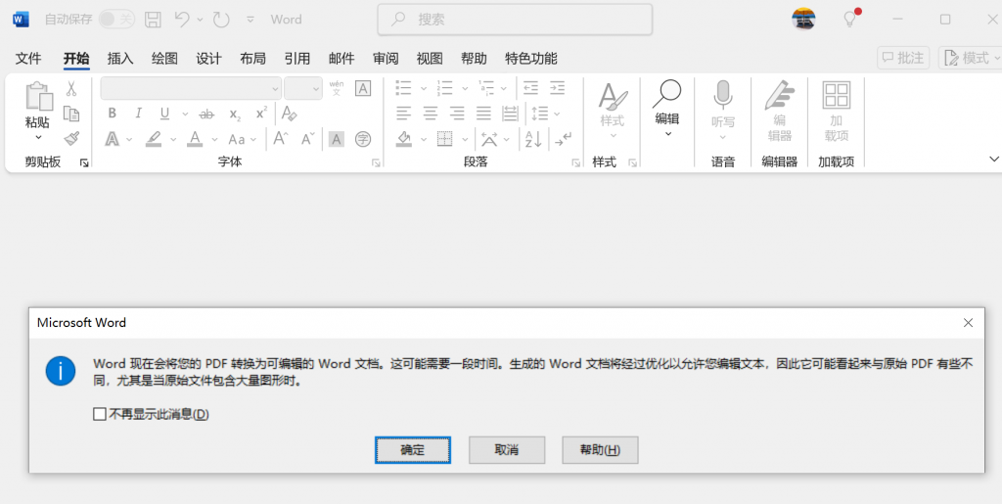Select the Format Painter brush
Screen dimensions: 1002x504
[70, 139]
